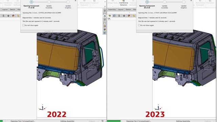Click 'This file was last opened' line in 2023 dialog
Screen dimensions: 217x122
[x=157, y=21]
